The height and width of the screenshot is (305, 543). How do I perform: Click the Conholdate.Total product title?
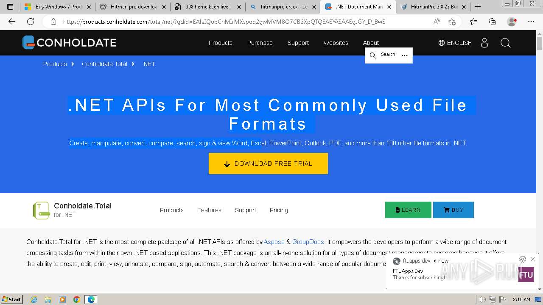tap(83, 206)
